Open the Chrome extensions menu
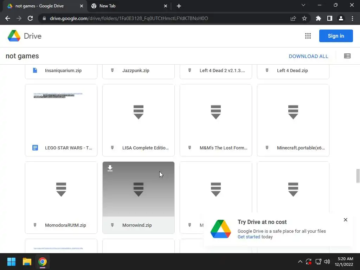This screenshot has width=360, height=270. [x=319, y=18]
